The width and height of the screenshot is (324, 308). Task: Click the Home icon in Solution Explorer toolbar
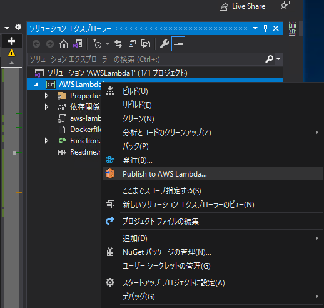[64, 44]
